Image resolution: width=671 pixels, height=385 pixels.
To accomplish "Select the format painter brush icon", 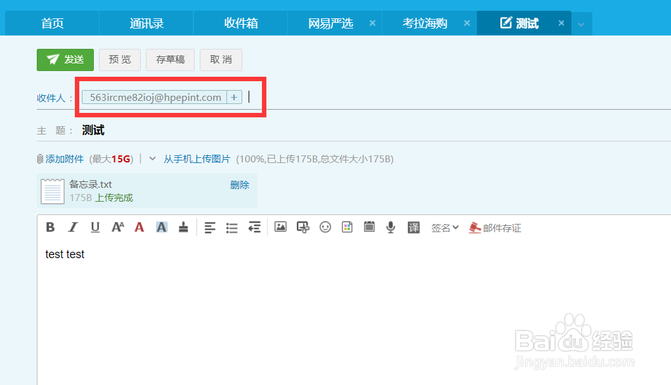I will (183, 227).
